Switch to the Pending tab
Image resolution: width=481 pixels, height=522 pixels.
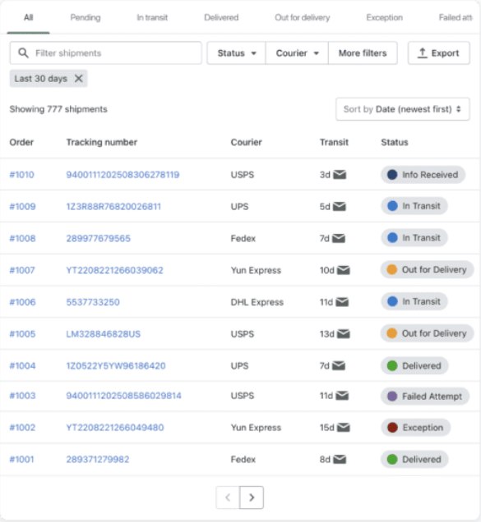(86, 17)
